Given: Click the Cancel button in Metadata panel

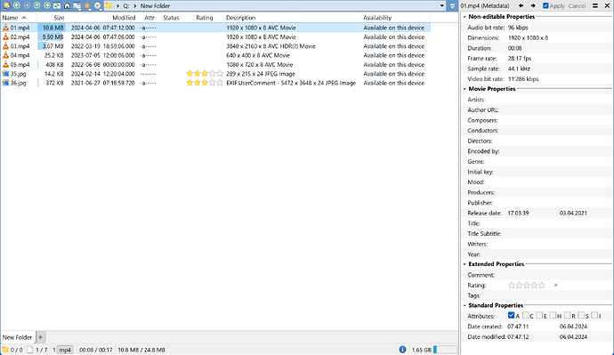Looking at the screenshot, I should pyautogui.click(x=577, y=6).
